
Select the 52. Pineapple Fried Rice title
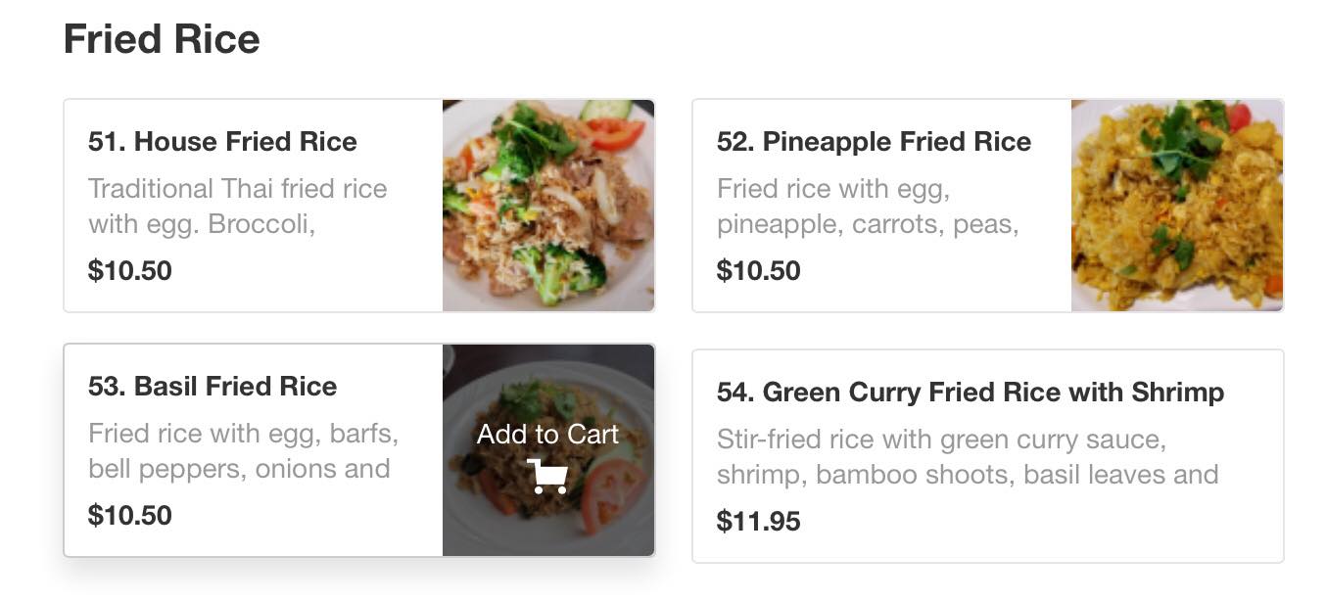click(874, 142)
